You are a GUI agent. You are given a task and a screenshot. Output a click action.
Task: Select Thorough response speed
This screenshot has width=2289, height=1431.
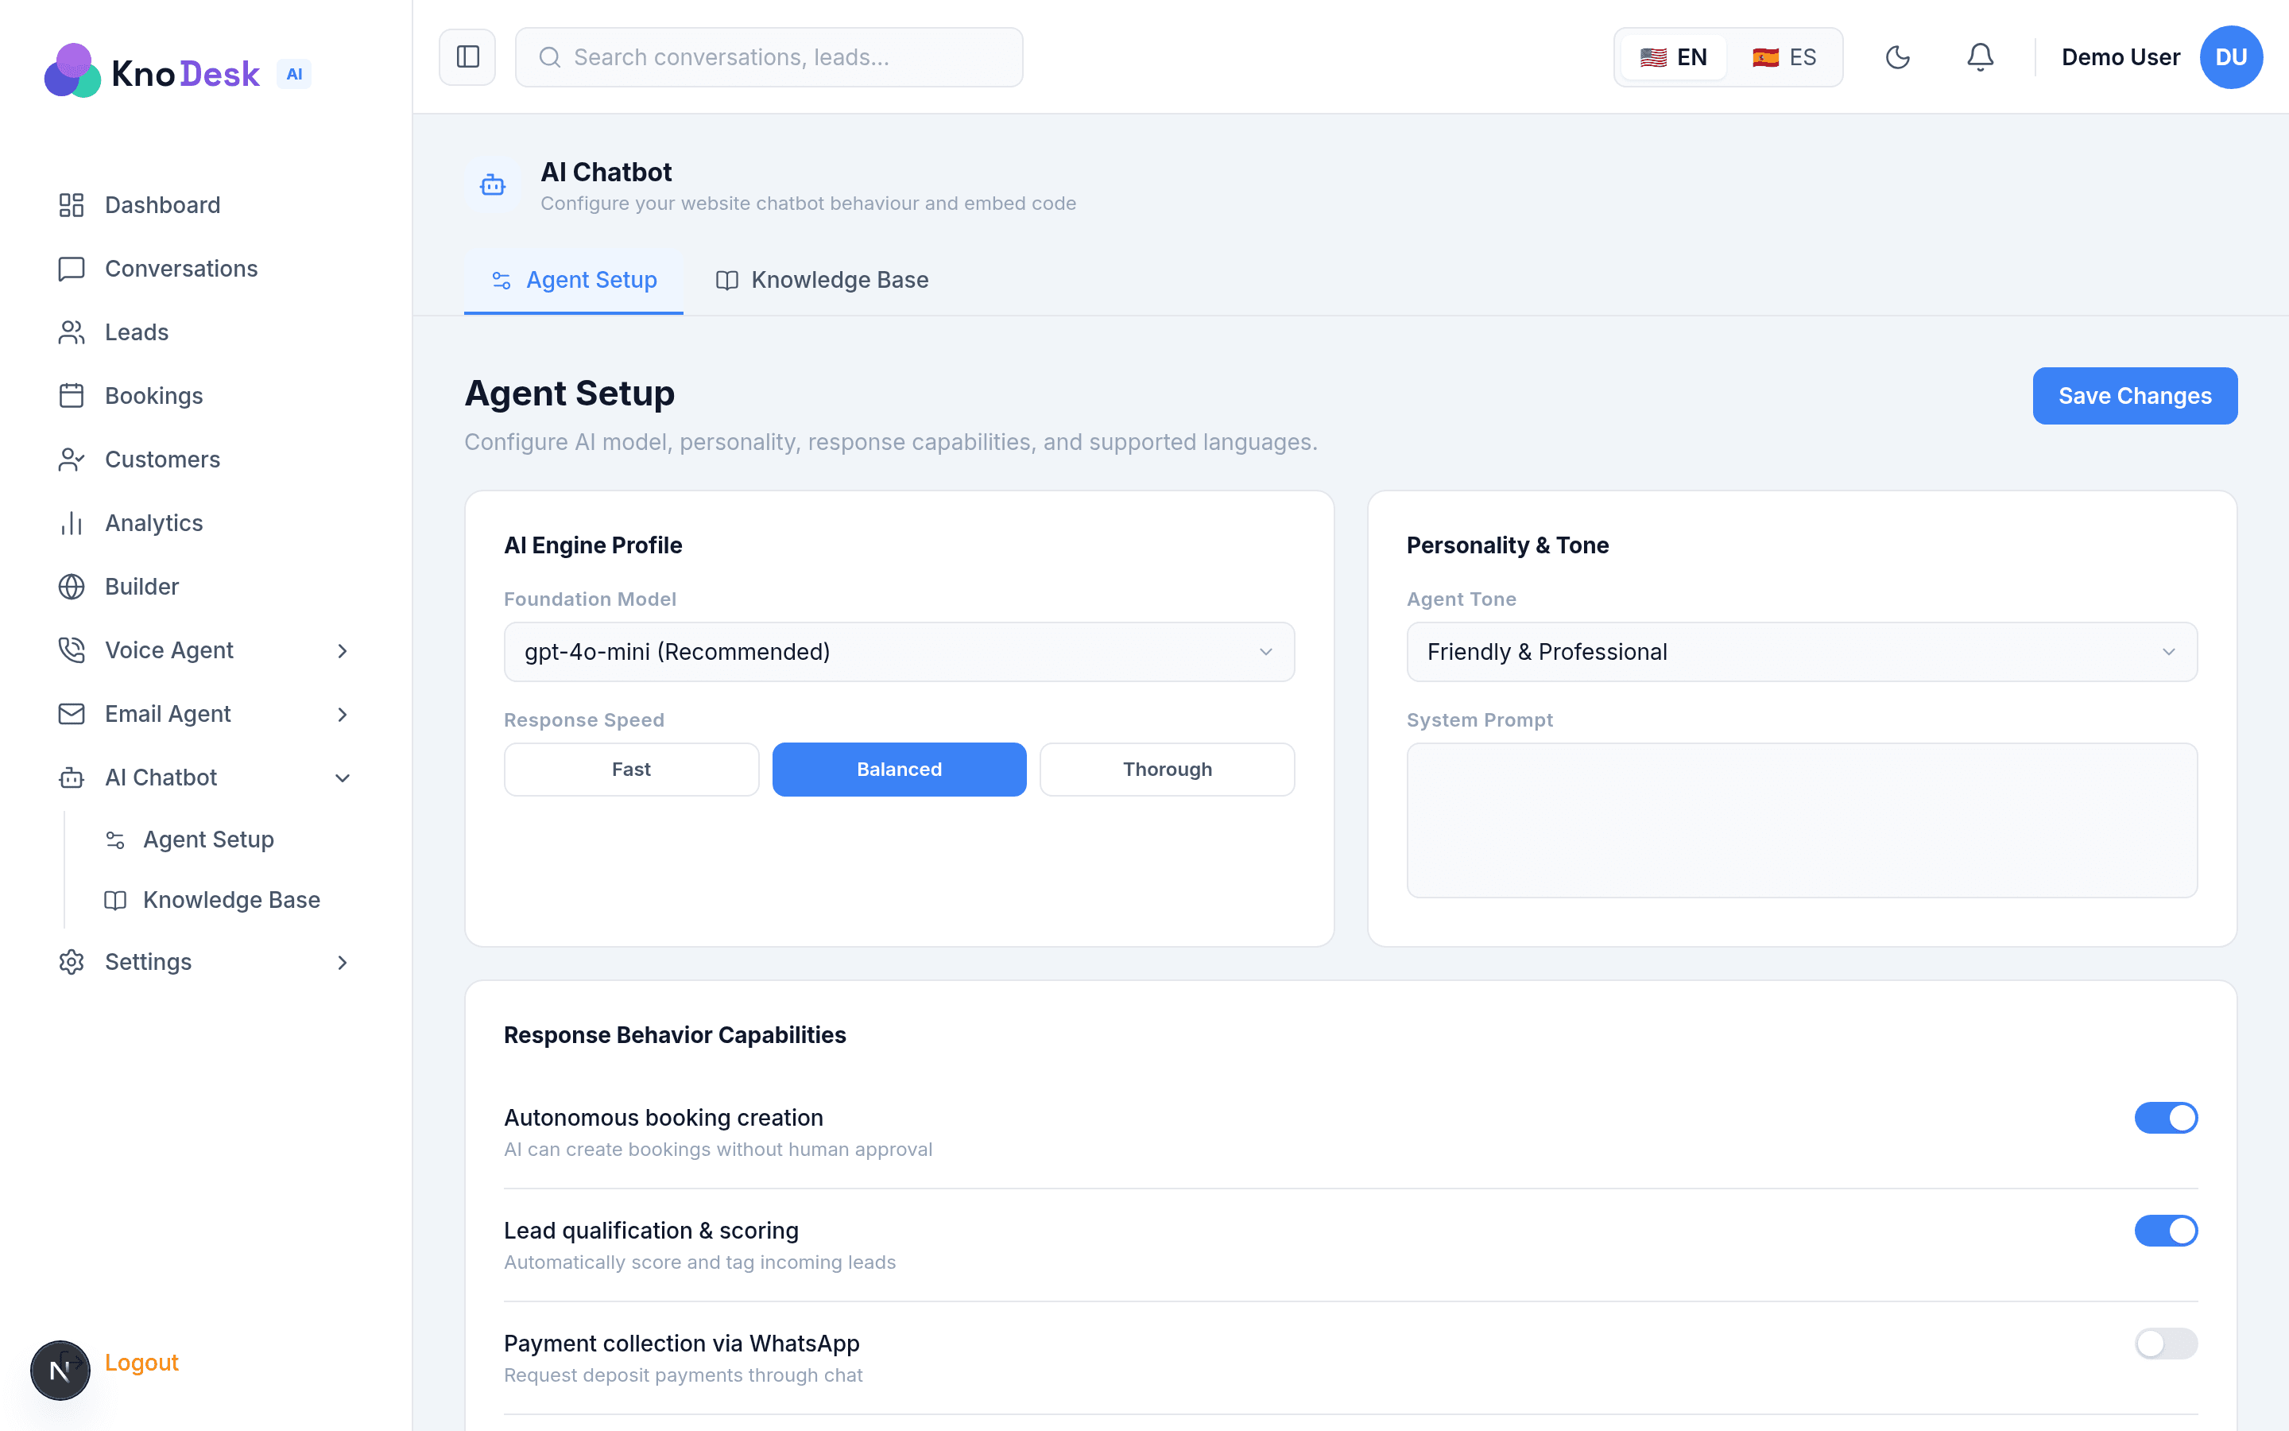1168,770
